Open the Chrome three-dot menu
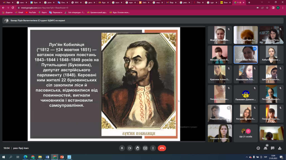The width and height of the screenshot is (286, 160). pyautogui.click(x=283, y=8)
